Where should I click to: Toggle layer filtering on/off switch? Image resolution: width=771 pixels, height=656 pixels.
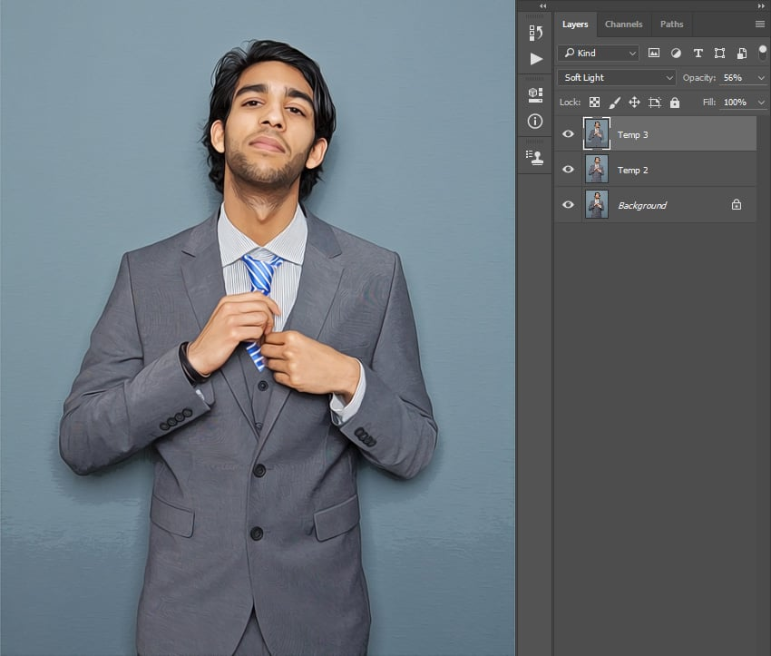pyautogui.click(x=763, y=53)
